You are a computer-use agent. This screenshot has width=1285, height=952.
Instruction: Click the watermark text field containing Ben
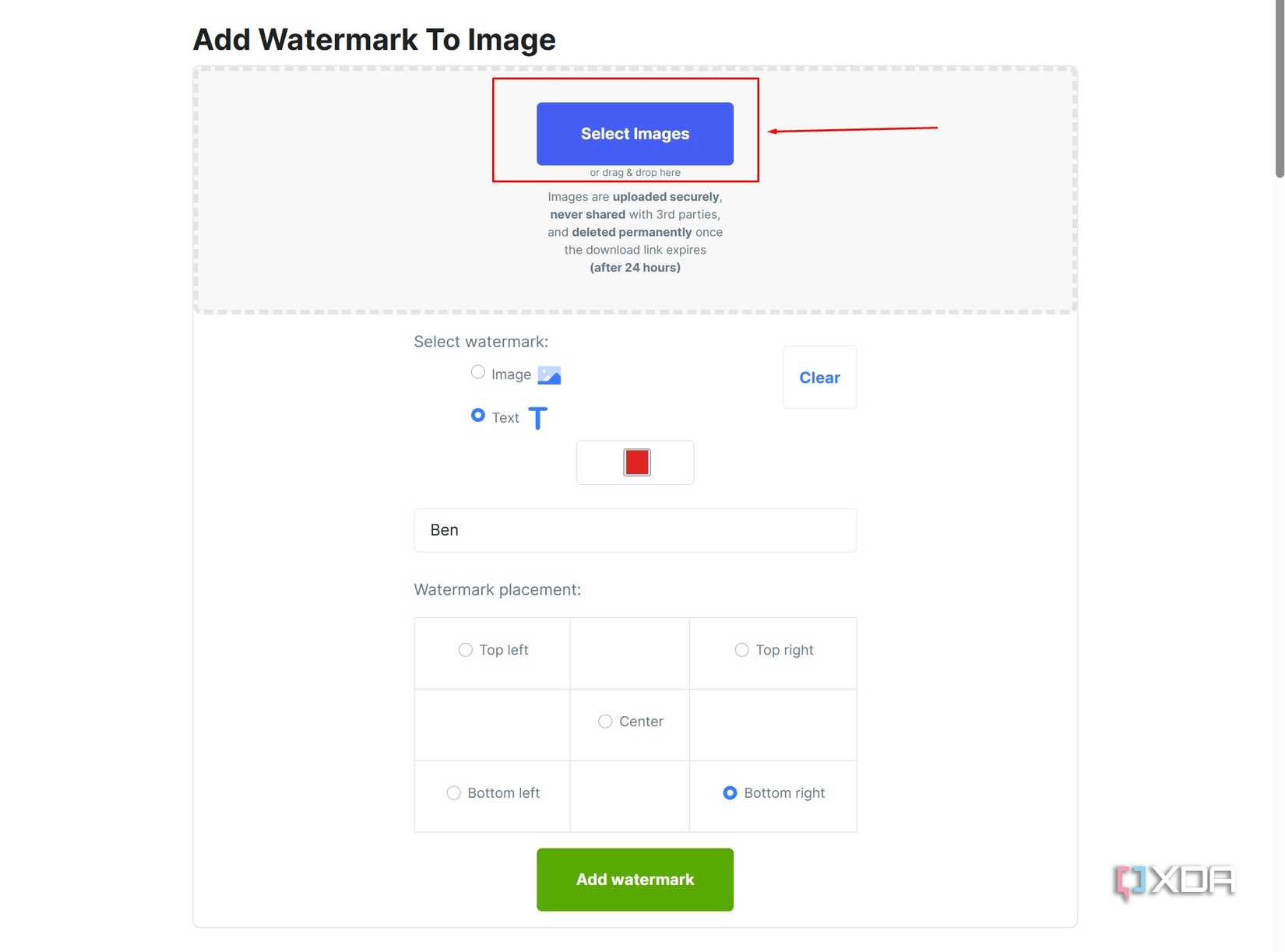(x=635, y=530)
